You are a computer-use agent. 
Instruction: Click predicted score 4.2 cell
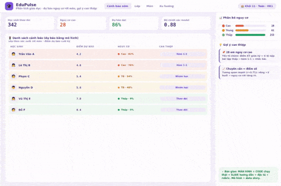pyautogui.click(x=79, y=54)
